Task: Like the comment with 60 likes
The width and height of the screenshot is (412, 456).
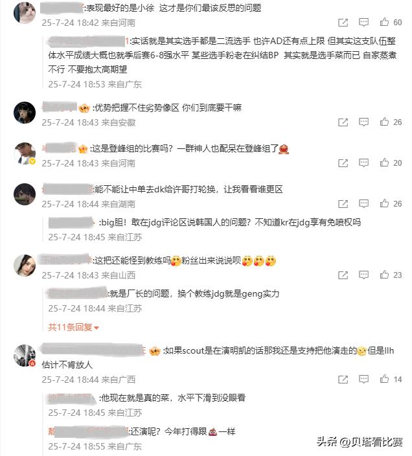Action: point(384,22)
